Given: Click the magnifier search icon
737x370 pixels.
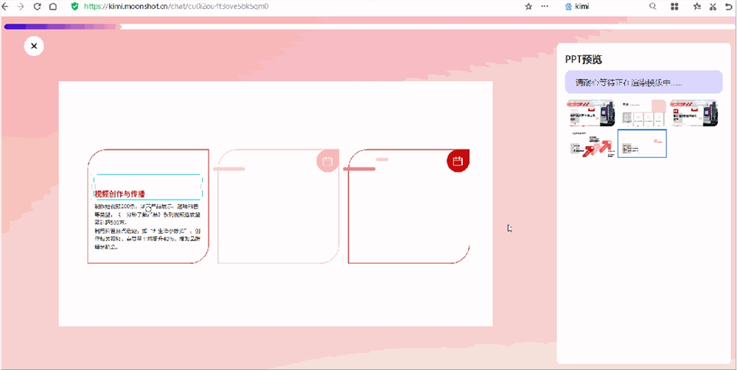Looking at the screenshot, I should pos(653,7).
